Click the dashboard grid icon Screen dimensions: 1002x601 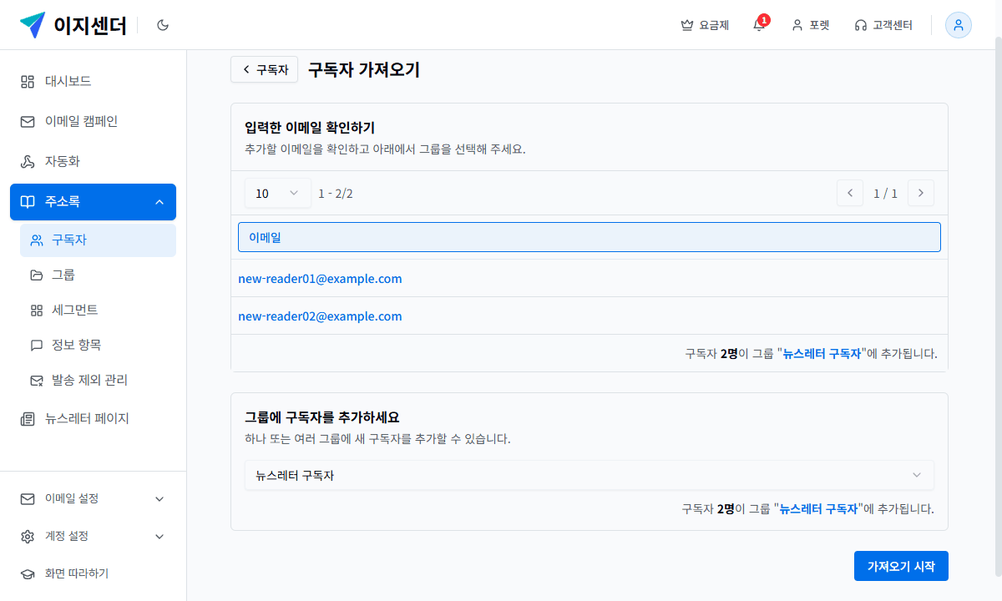click(x=28, y=82)
